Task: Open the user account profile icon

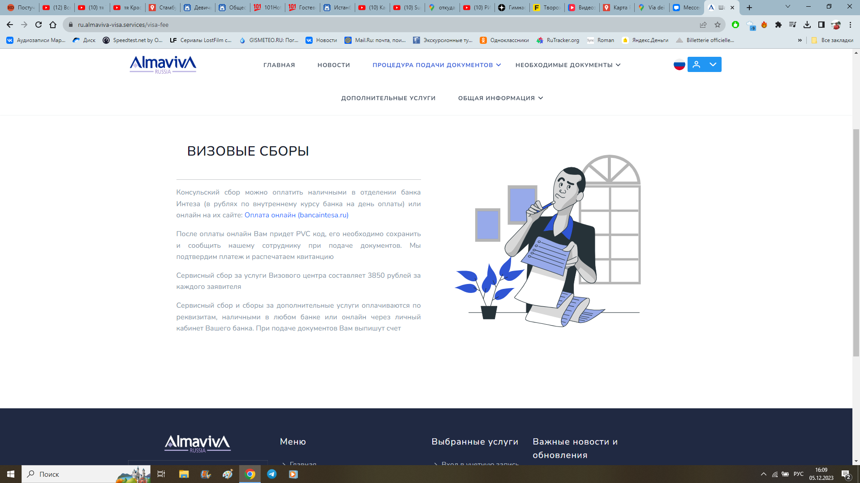Action: pos(696,65)
